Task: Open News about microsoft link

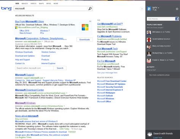Action: tap(27, 116)
